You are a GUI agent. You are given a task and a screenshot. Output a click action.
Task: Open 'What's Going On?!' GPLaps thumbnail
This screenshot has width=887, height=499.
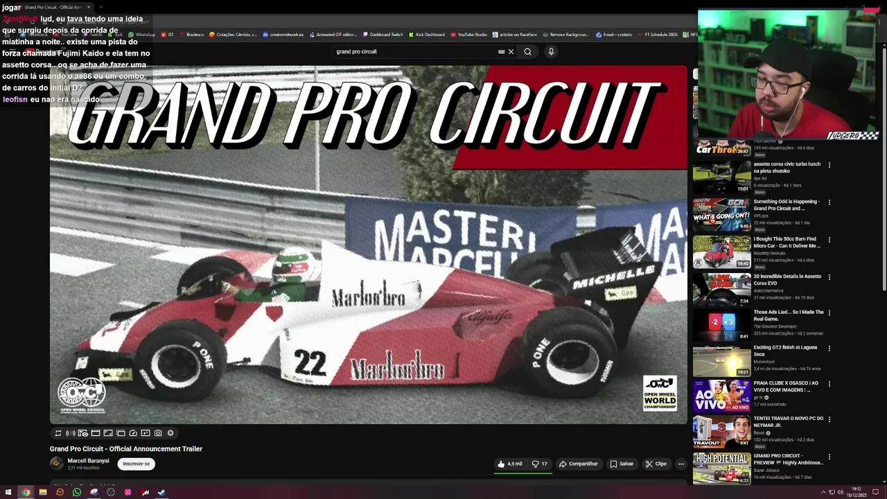(722, 215)
